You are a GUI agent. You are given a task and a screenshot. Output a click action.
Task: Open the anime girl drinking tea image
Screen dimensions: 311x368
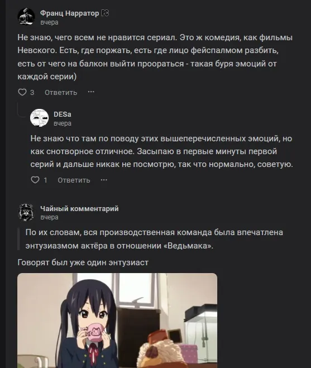117,321
